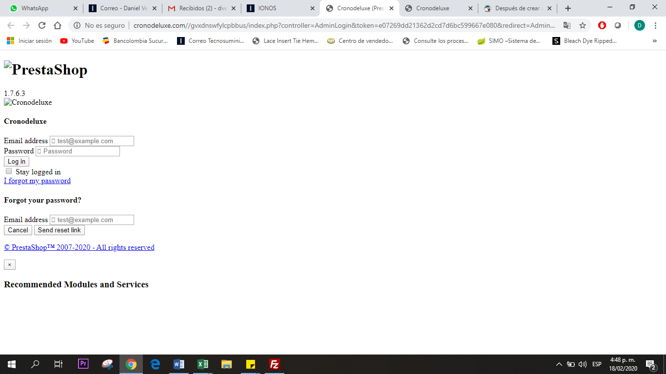Open the Chrome three-dot menu

[x=656, y=25]
